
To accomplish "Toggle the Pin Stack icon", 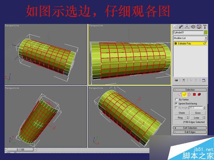I will pyautogui.click(x=176, y=80).
